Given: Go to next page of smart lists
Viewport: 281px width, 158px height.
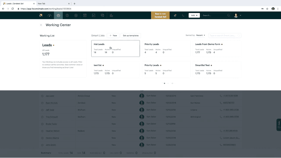Looking at the screenshot, I should (172, 83).
